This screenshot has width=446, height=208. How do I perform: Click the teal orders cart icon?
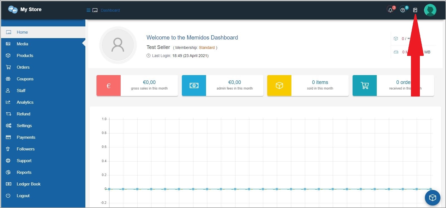(x=365, y=86)
